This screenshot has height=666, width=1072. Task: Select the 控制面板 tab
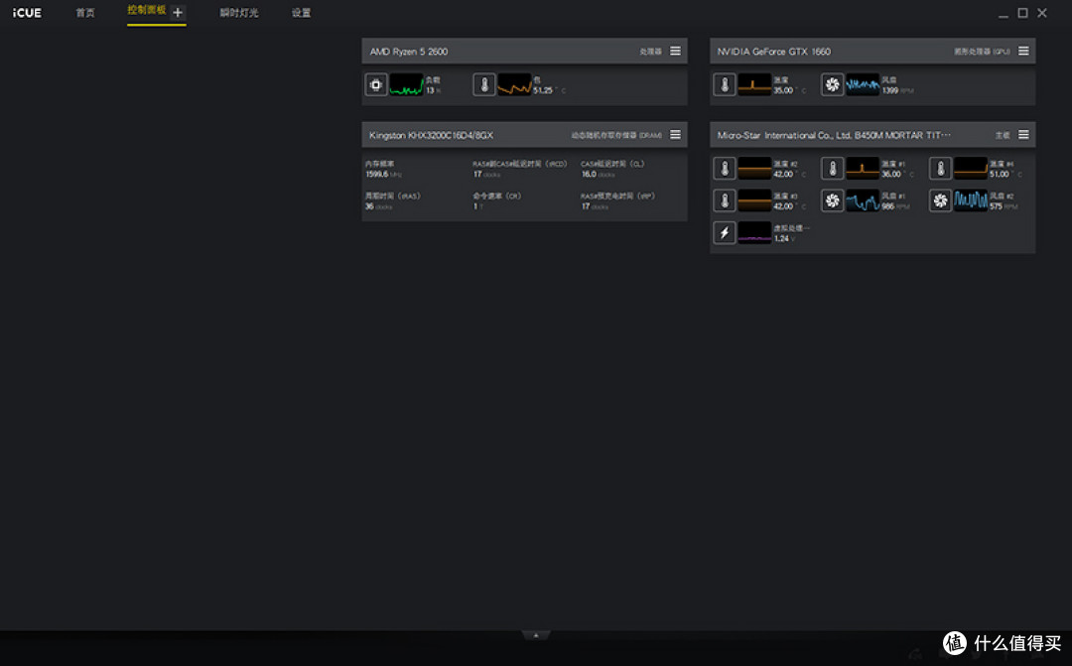point(146,10)
